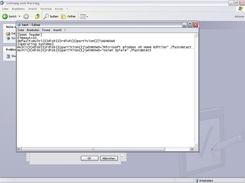Maximize the boot Editor window

click(190, 25)
